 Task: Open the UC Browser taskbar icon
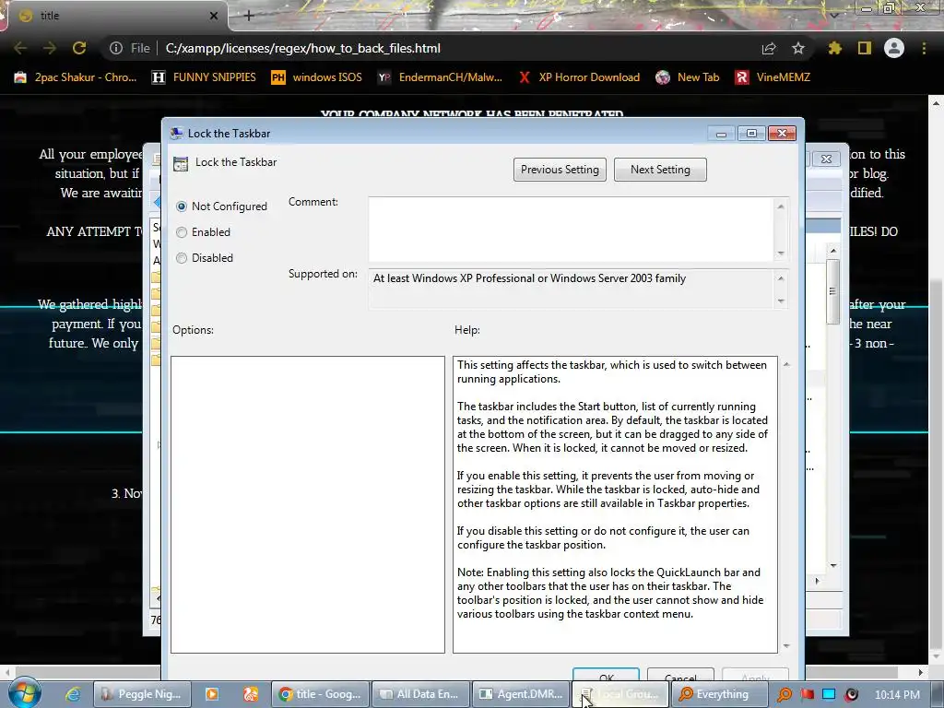pyautogui.click(x=251, y=694)
